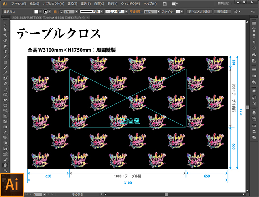Open the Gradient panel icon
259x197 pixels.
pos(254,76)
